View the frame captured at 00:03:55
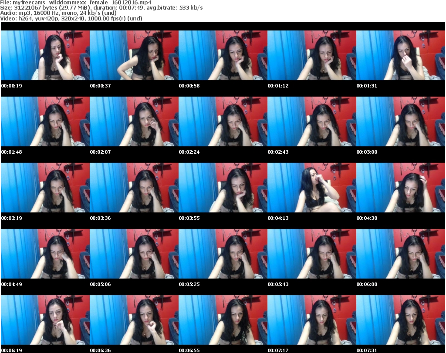 tap(223, 188)
